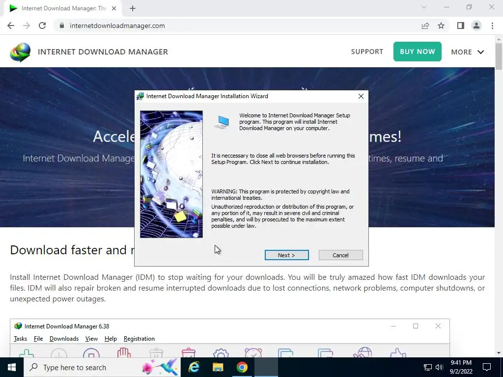Image resolution: width=503 pixels, height=377 pixels.
Task: Open Downloads menu in IDM preview
Action: tap(64, 339)
